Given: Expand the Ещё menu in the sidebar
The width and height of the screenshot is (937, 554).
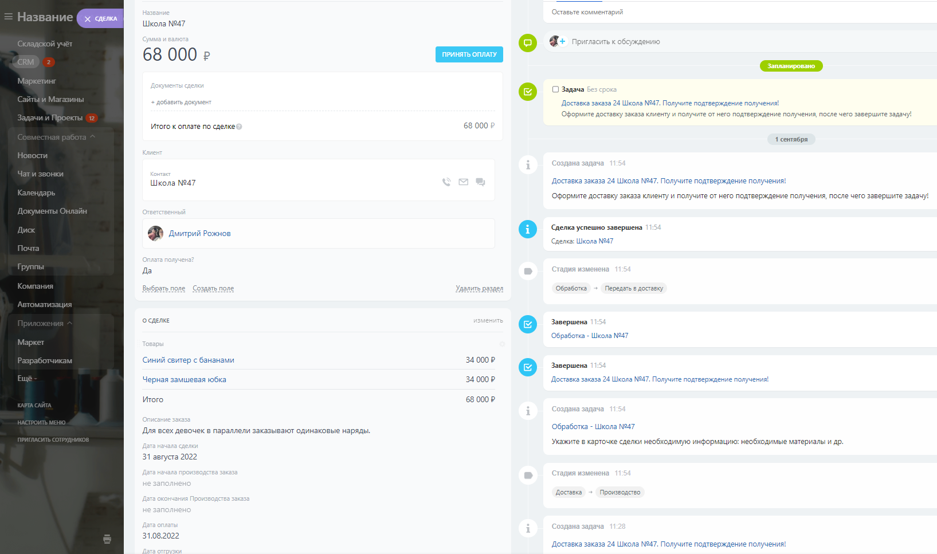Looking at the screenshot, I should click(27, 378).
